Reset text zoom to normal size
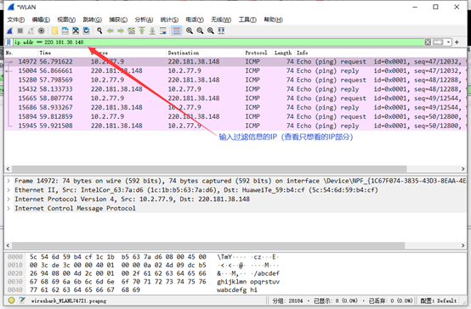Screen dimensions: 471x309 (x=211, y=31)
